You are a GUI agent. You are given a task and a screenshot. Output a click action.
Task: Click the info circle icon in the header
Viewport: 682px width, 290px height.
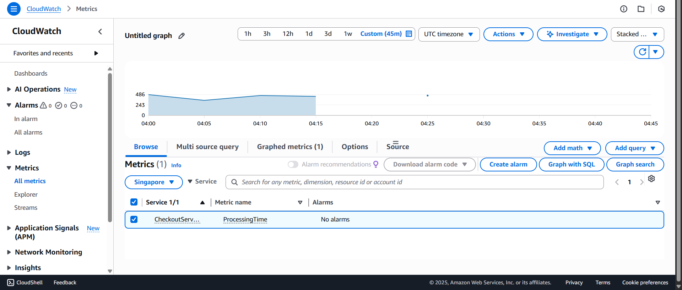[624, 9]
